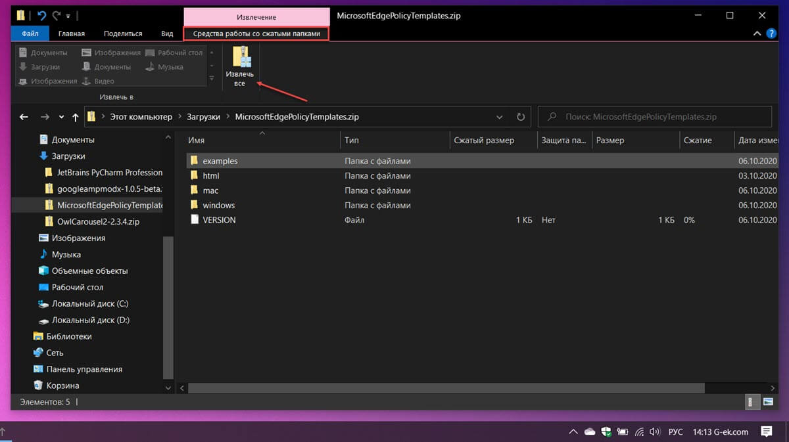The image size is (789, 442).
Task: Open Windows Security shield icon in the tray
Action: point(606,431)
